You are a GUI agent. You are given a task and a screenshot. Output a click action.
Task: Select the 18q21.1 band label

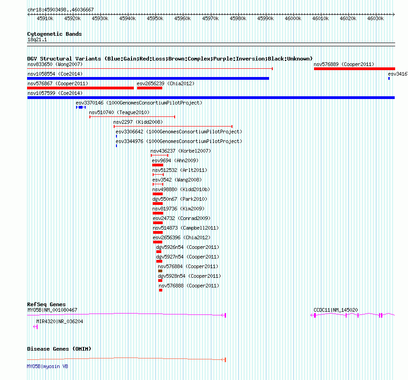pyautogui.click(x=37, y=40)
